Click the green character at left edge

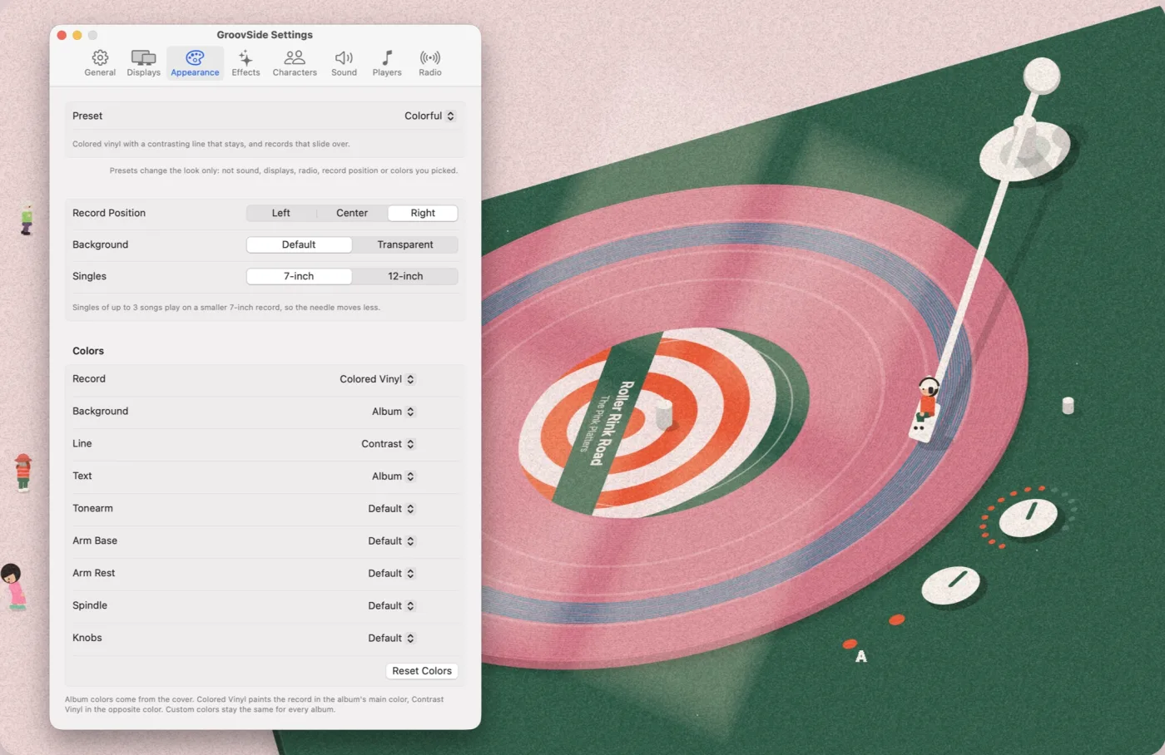[27, 220]
